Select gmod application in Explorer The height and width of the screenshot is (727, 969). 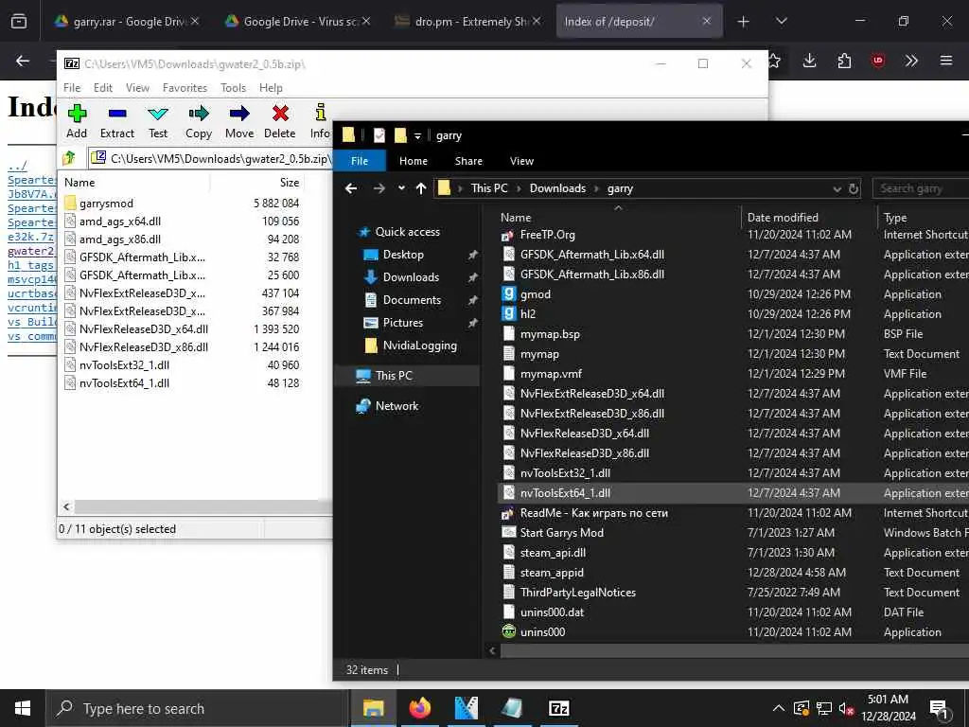coord(536,294)
